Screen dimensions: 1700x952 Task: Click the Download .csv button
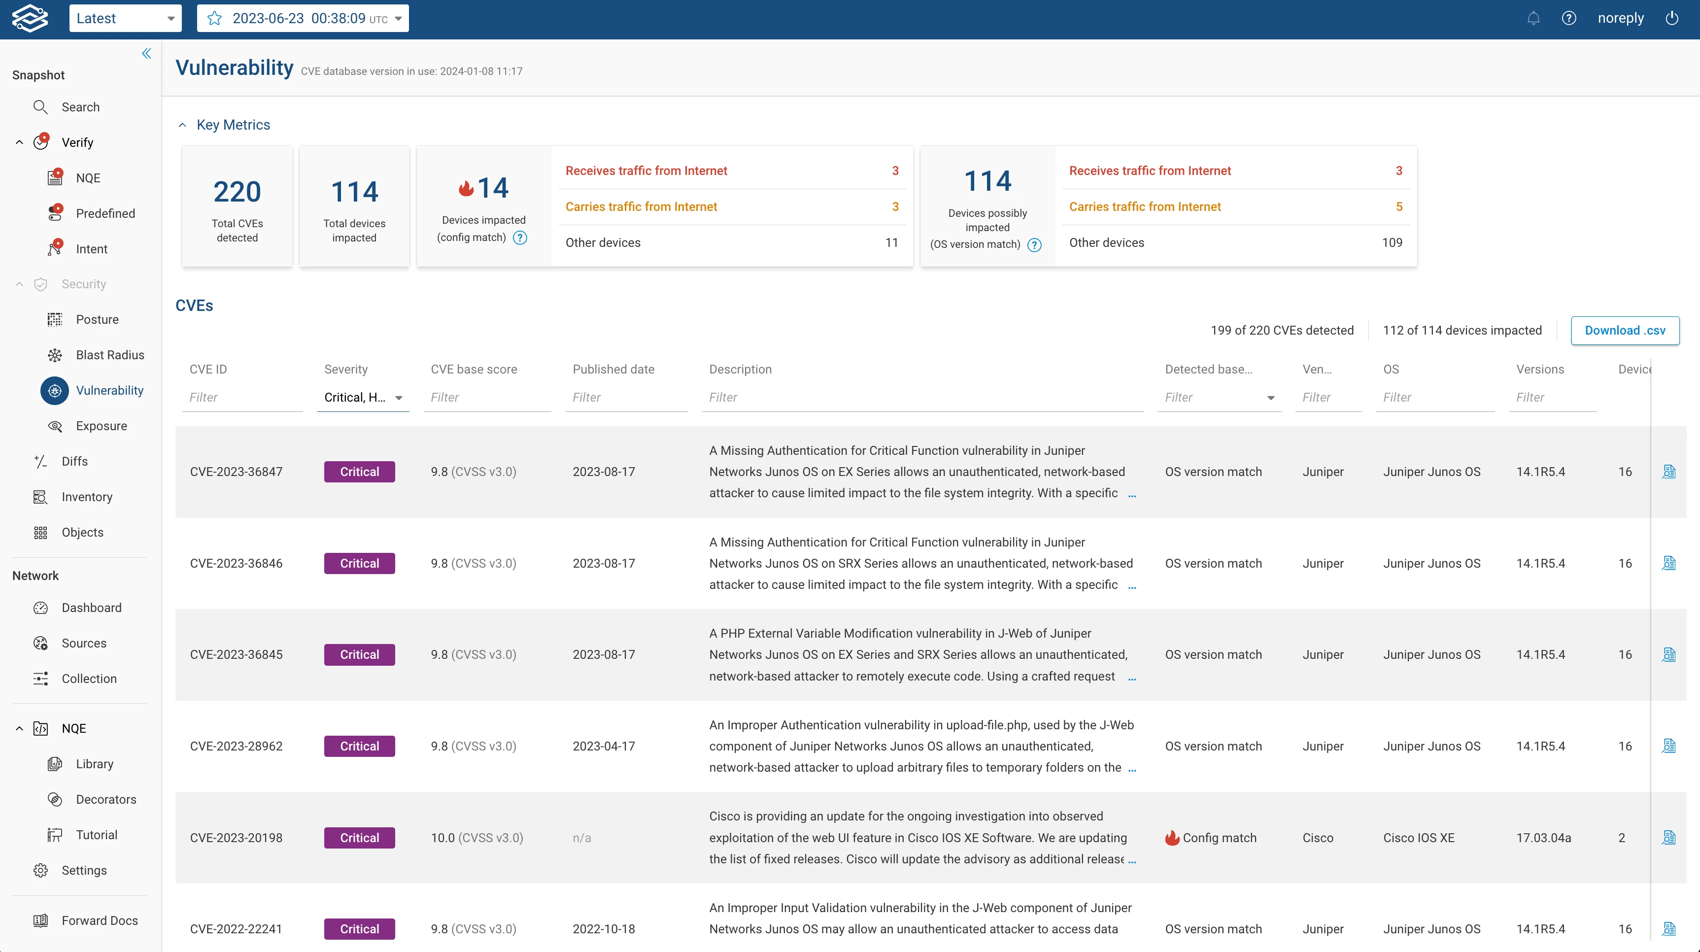1624,331
